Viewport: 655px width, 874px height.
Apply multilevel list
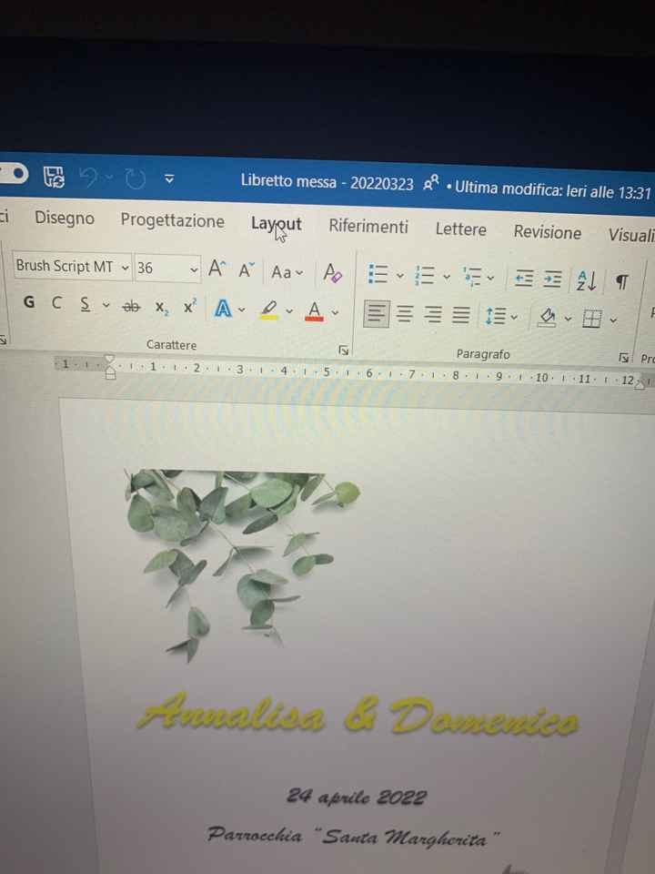coord(472,277)
